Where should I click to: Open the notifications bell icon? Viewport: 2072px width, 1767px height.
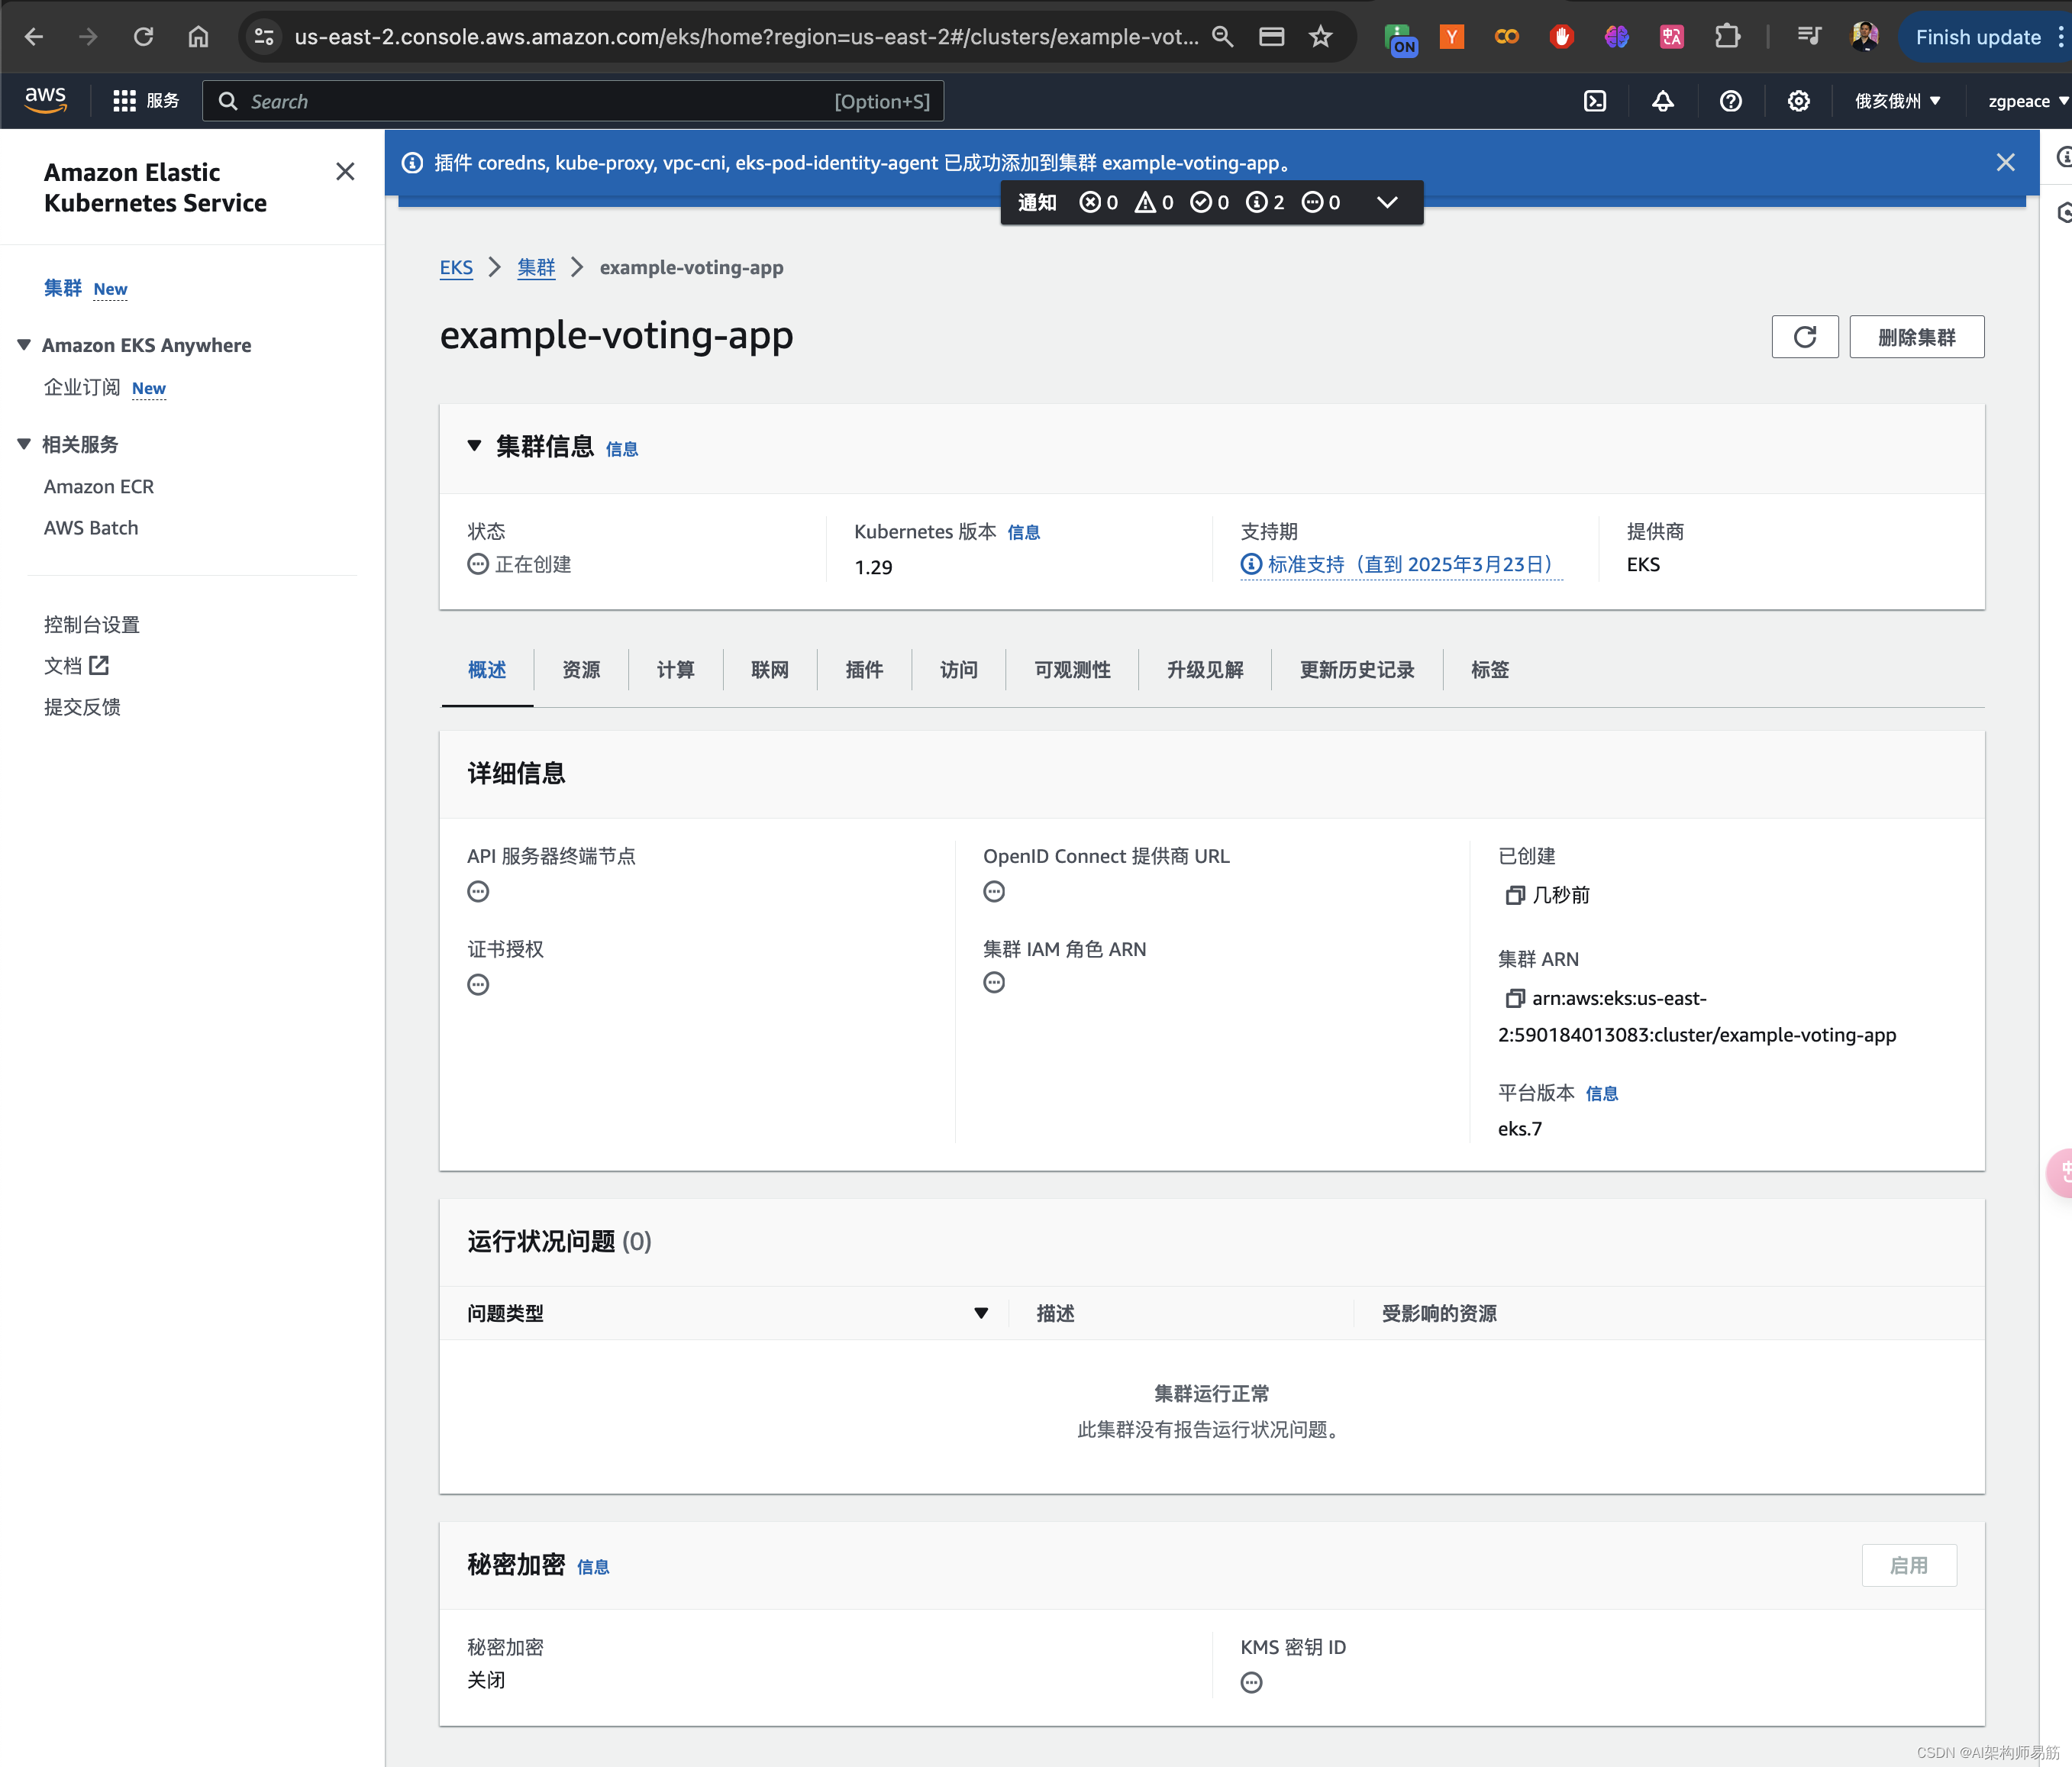1663,101
